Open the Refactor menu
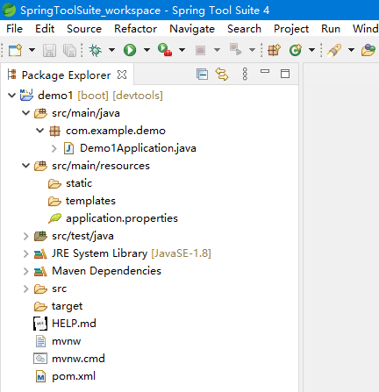Viewport: 379px width, 392px height. coord(135,29)
